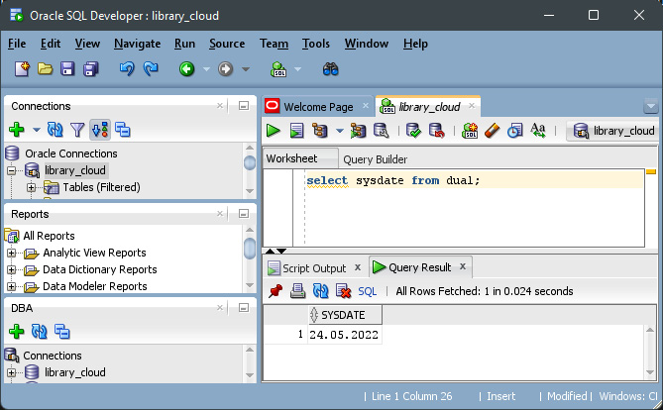Image resolution: width=663 pixels, height=410 pixels.
Task: Go forward with the gray arrow icon
Action: point(225,68)
